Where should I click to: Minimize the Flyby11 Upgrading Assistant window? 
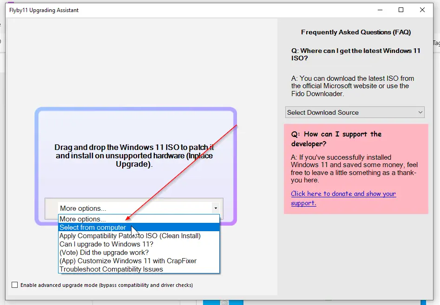380,10
